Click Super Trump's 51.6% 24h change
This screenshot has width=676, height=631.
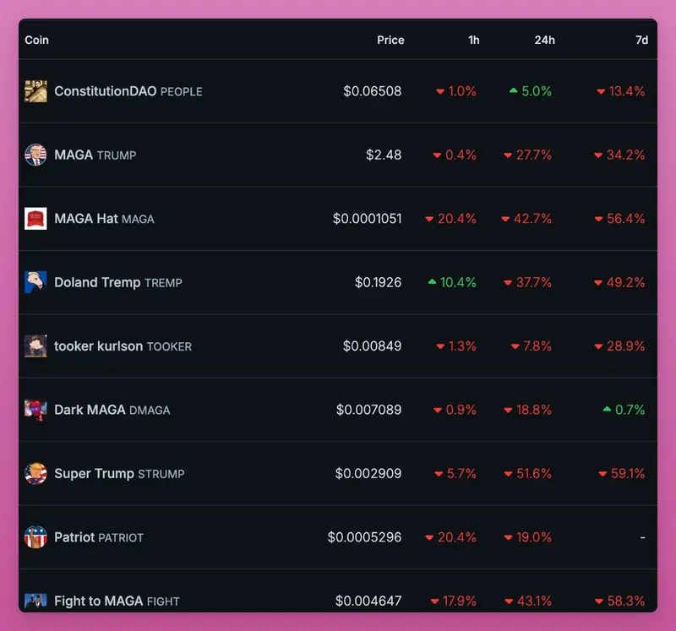click(x=527, y=474)
